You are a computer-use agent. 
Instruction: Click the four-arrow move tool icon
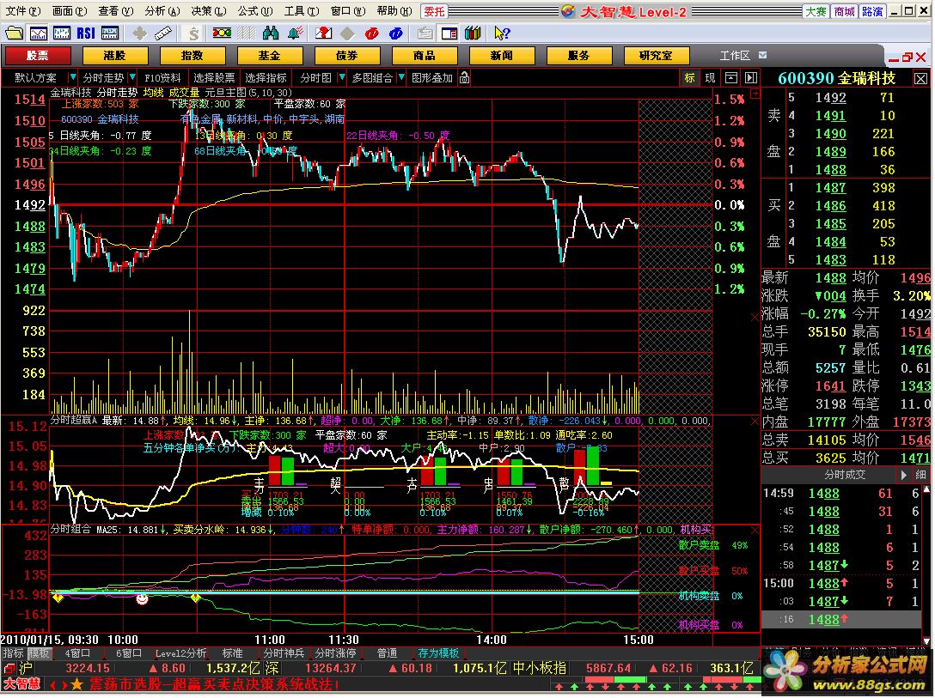[139, 33]
